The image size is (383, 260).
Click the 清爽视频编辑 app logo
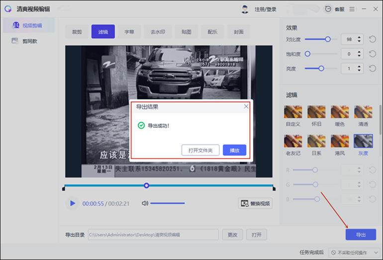[8, 9]
